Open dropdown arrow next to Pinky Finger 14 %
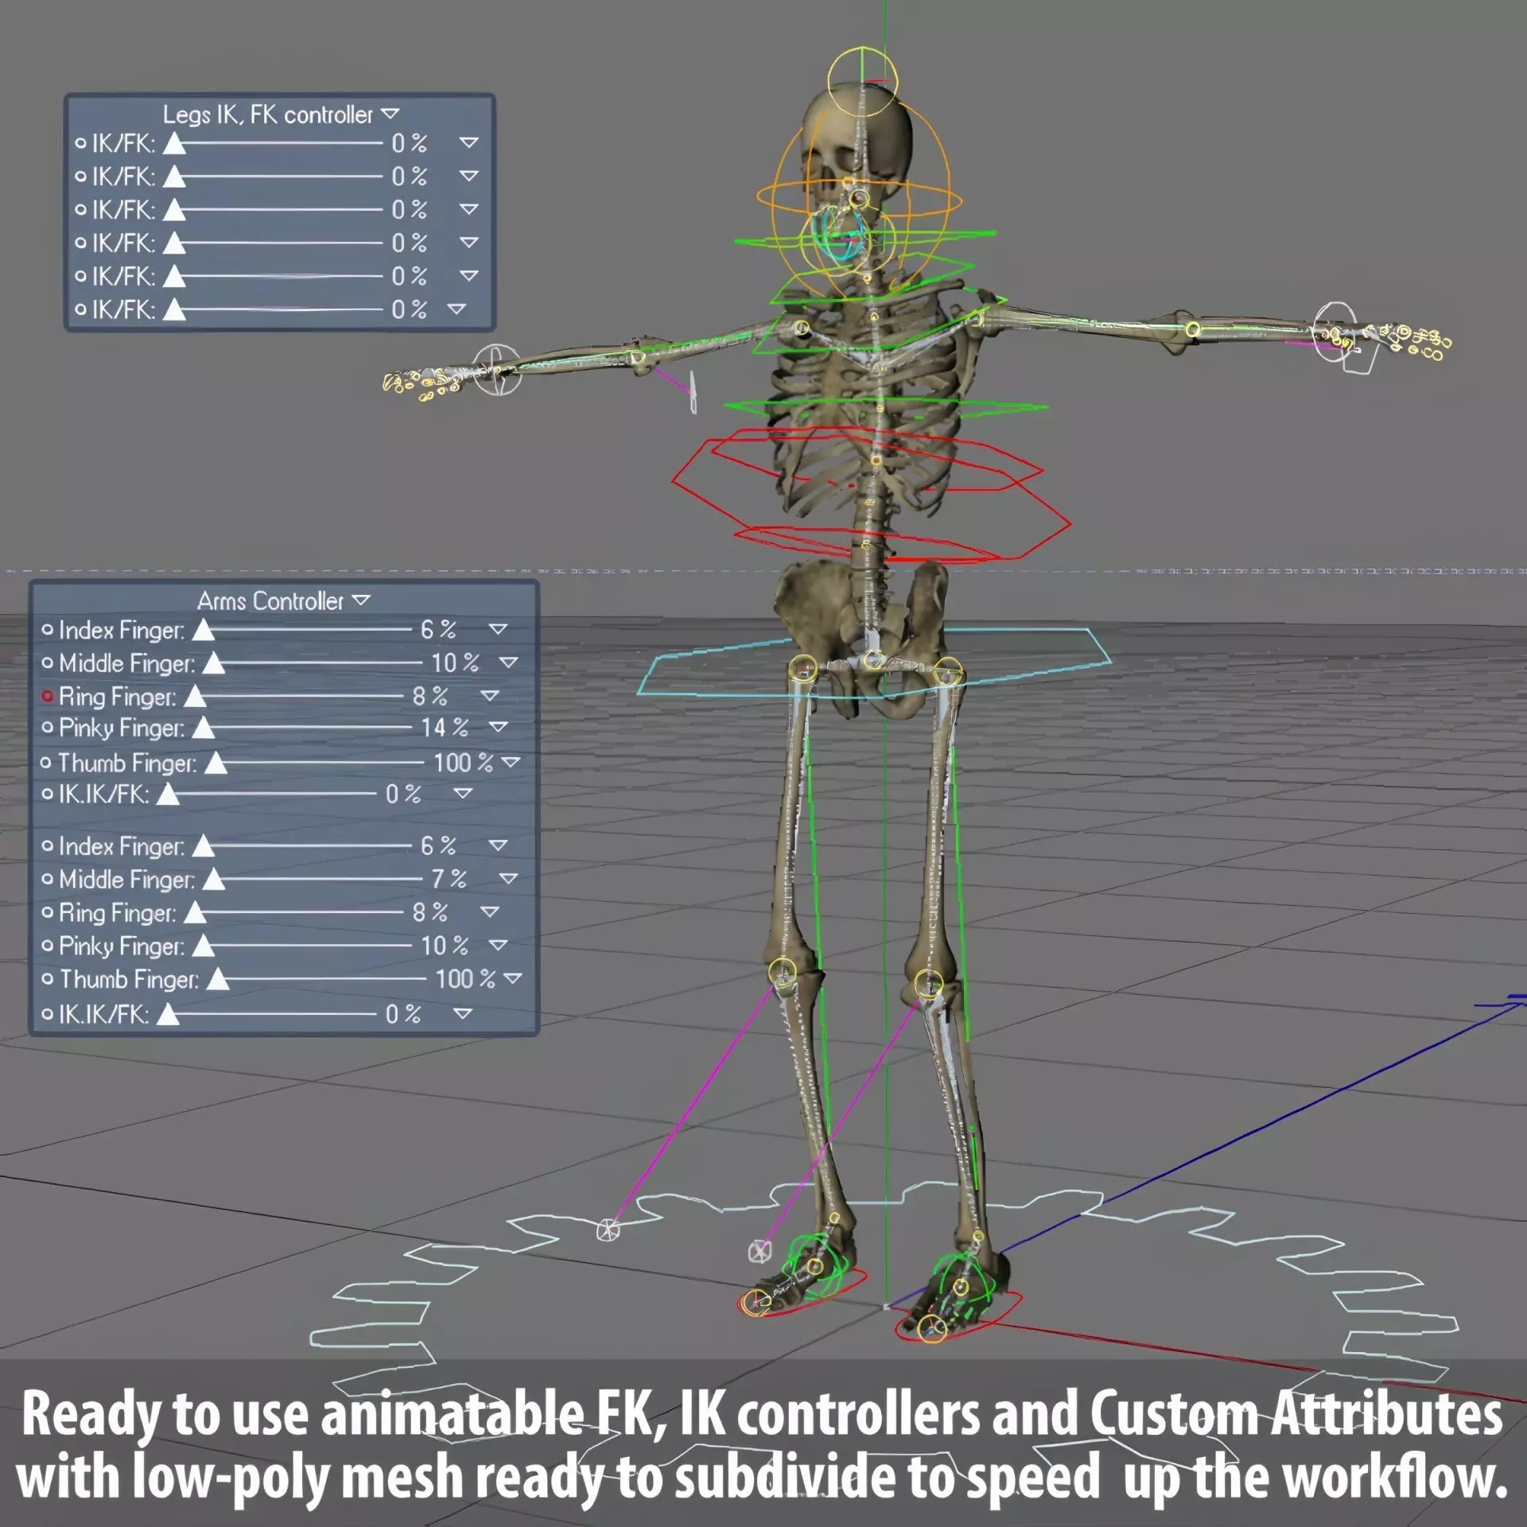 (x=498, y=727)
